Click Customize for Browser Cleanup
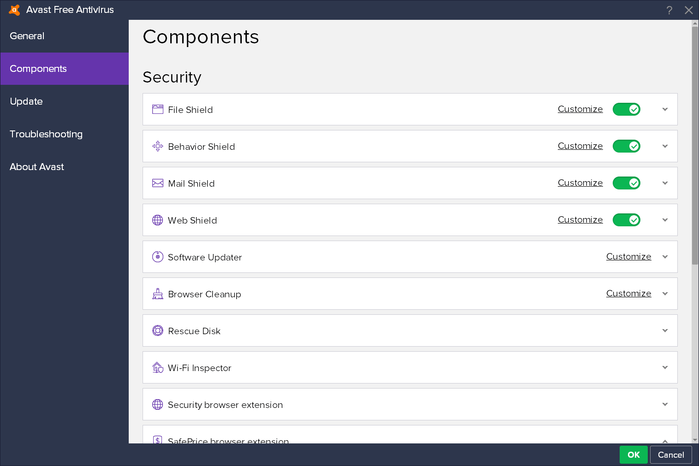The image size is (699, 466). 628,294
